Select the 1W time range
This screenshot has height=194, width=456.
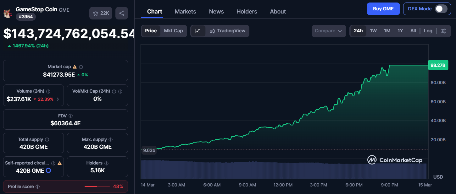click(x=373, y=31)
